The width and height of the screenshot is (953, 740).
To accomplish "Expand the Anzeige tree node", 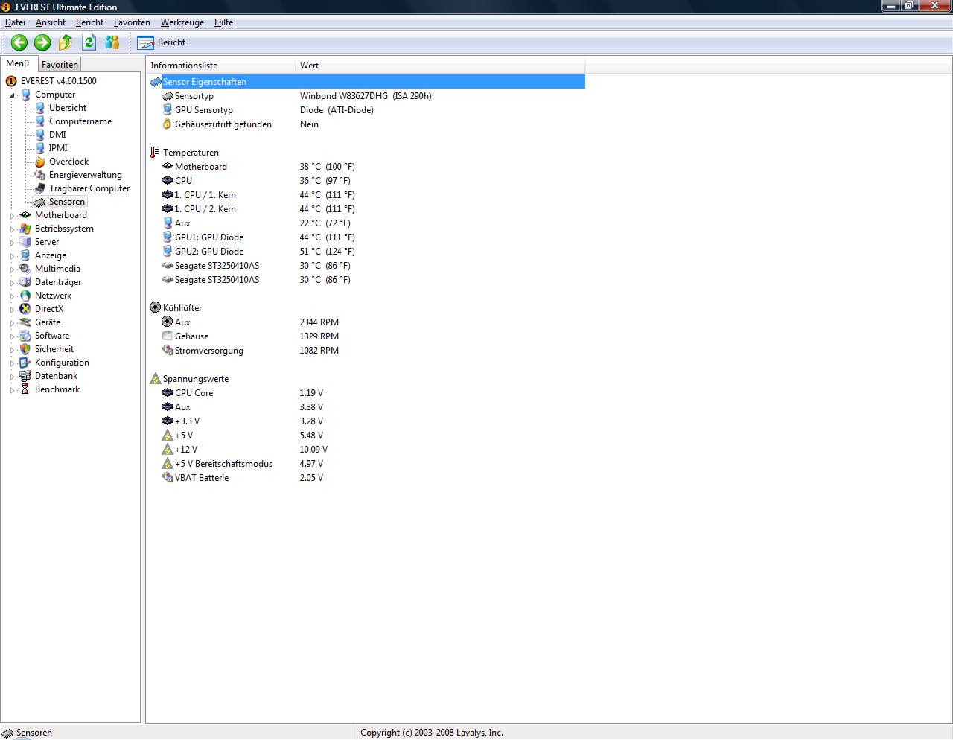I will click(12, 256).
